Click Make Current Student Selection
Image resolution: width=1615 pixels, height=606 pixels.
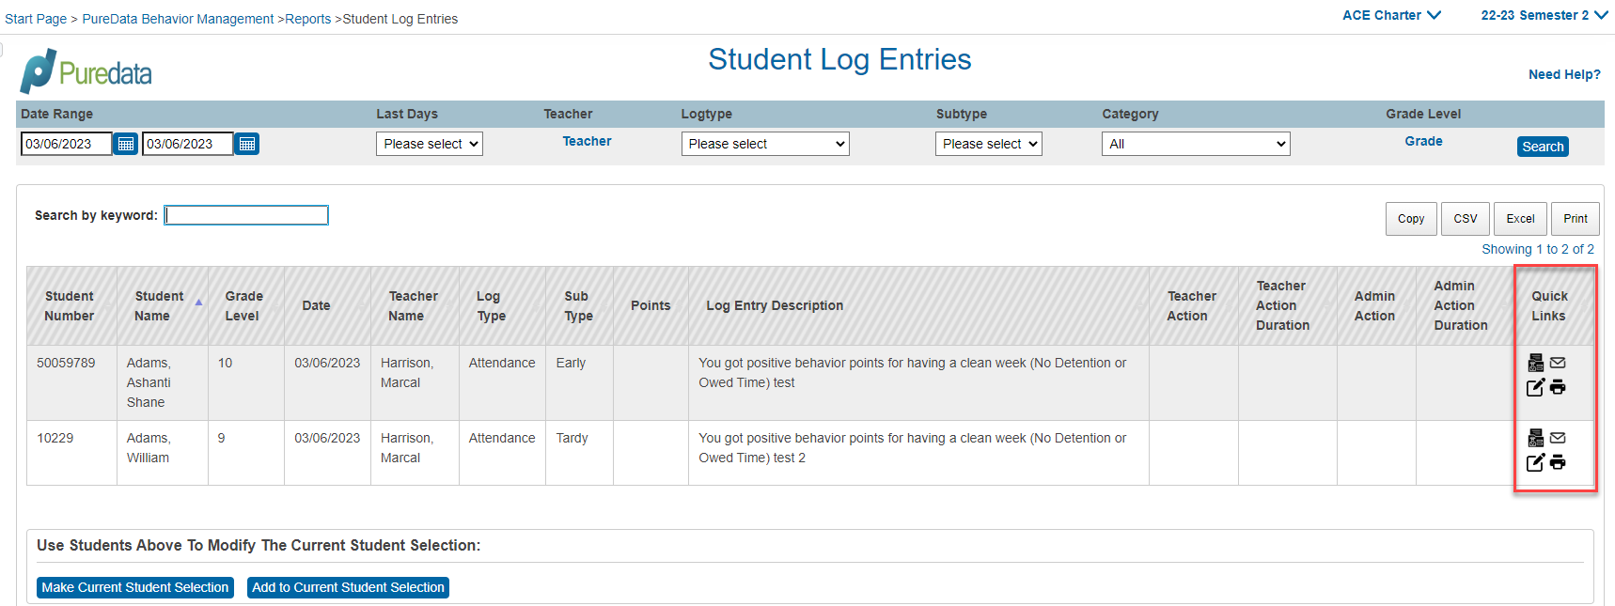pos(134,587)
